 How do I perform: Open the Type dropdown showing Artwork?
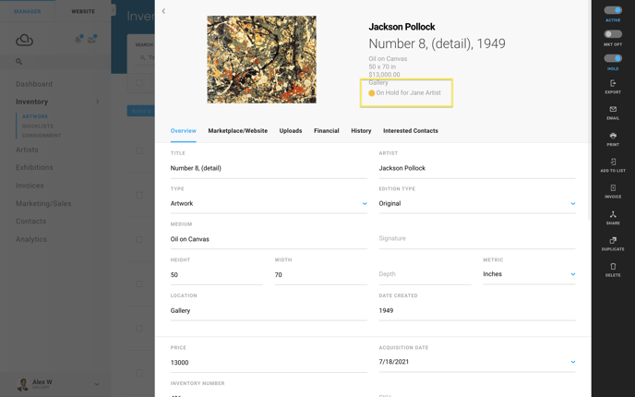click(269, 203)
